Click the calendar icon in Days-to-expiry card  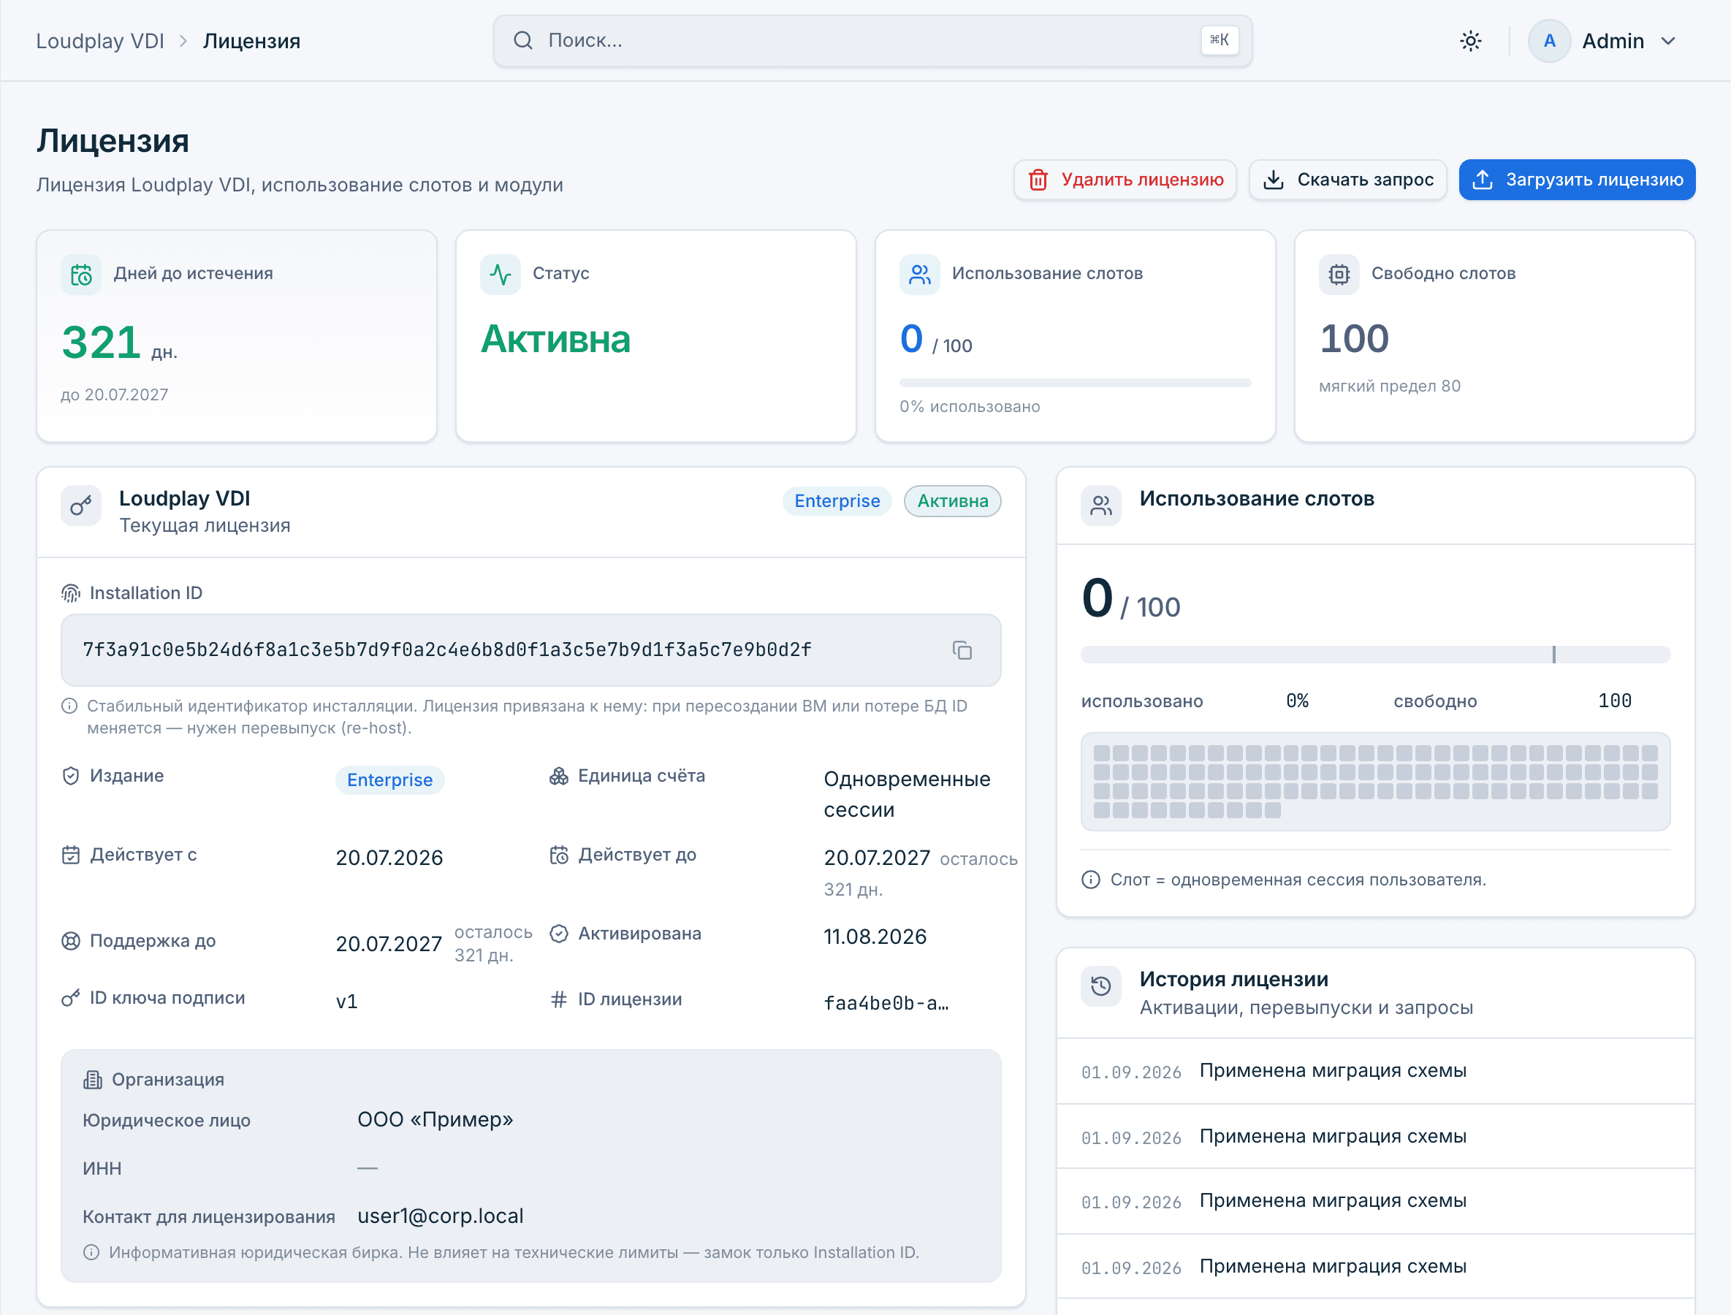(x=81, y=275)
